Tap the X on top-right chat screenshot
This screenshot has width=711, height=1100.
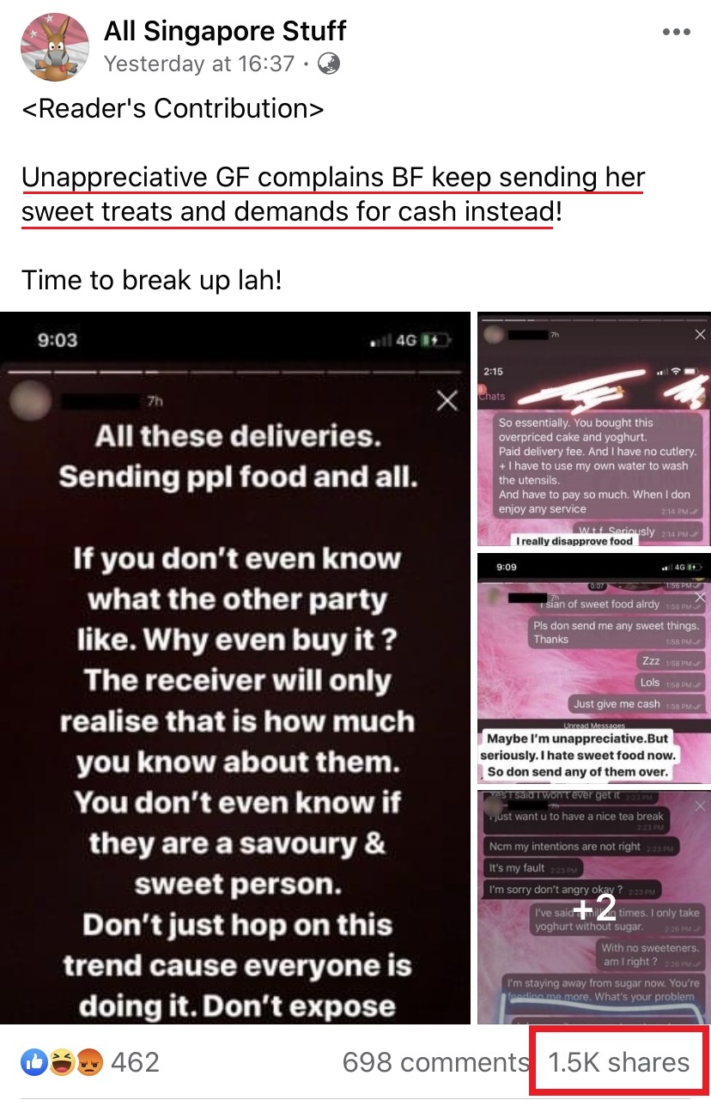700,335
